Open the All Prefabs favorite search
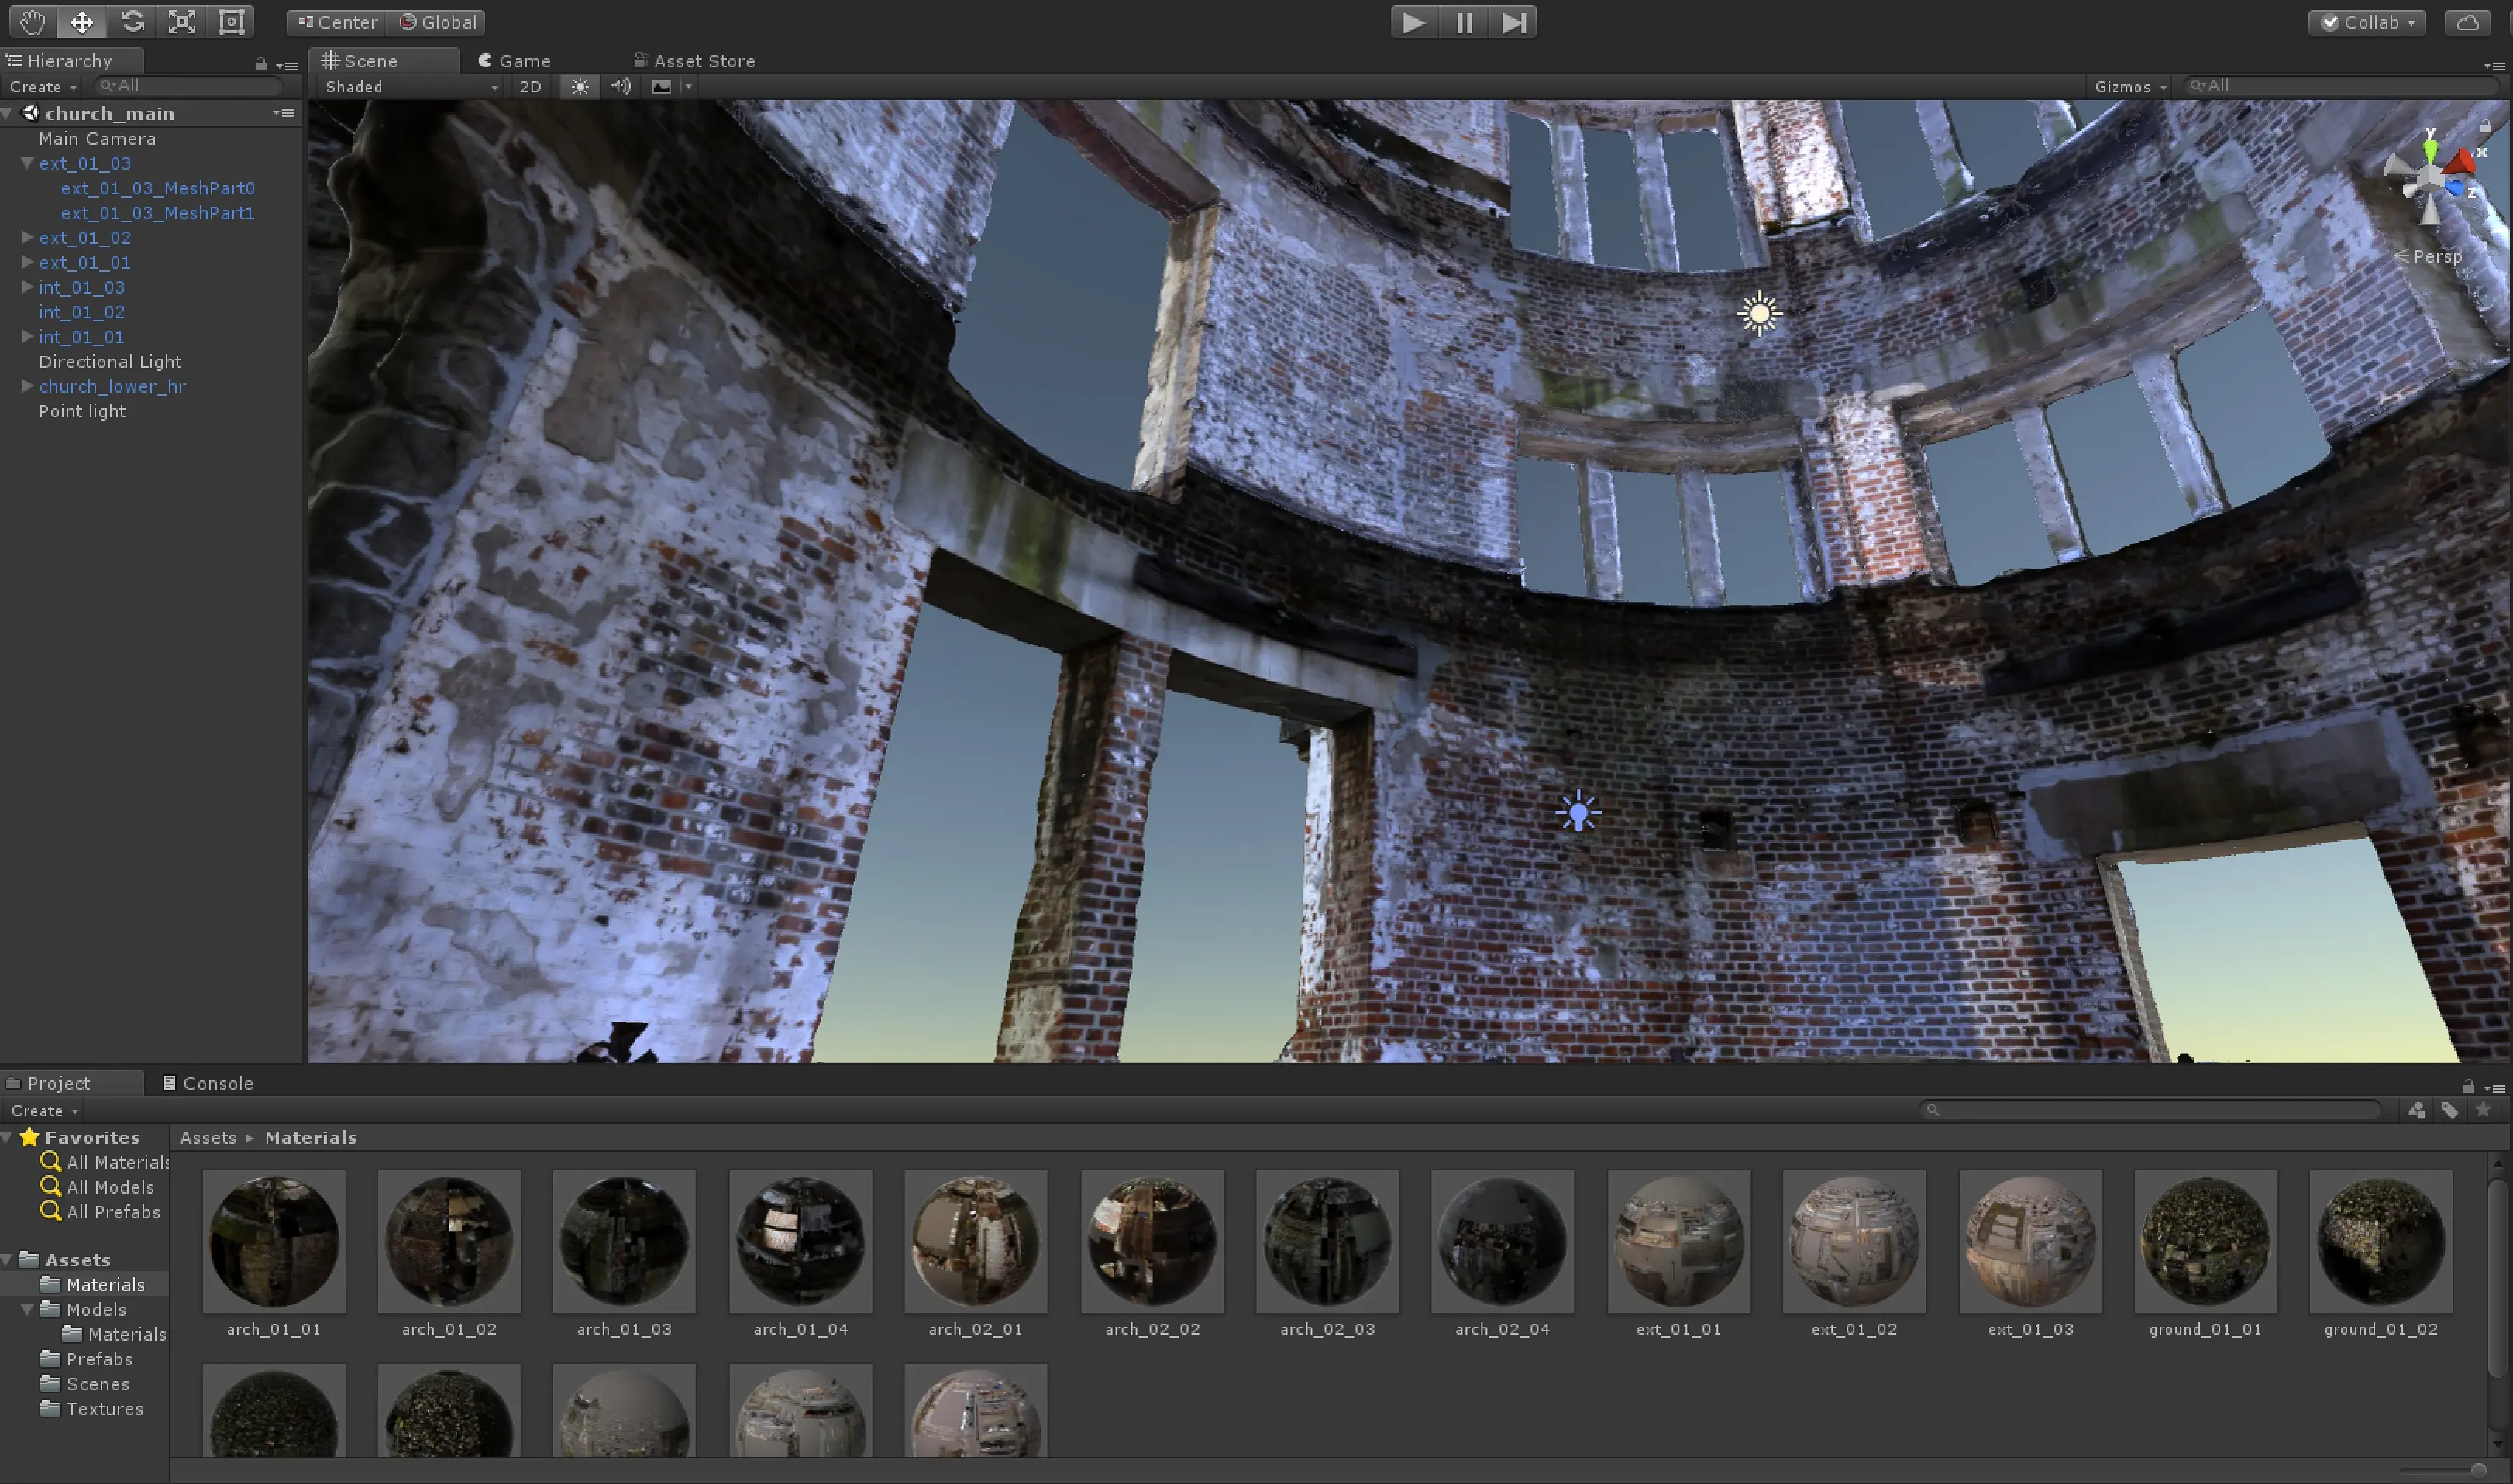2513x1484 pixels. pyautogui.click(x=101, y=1212)
